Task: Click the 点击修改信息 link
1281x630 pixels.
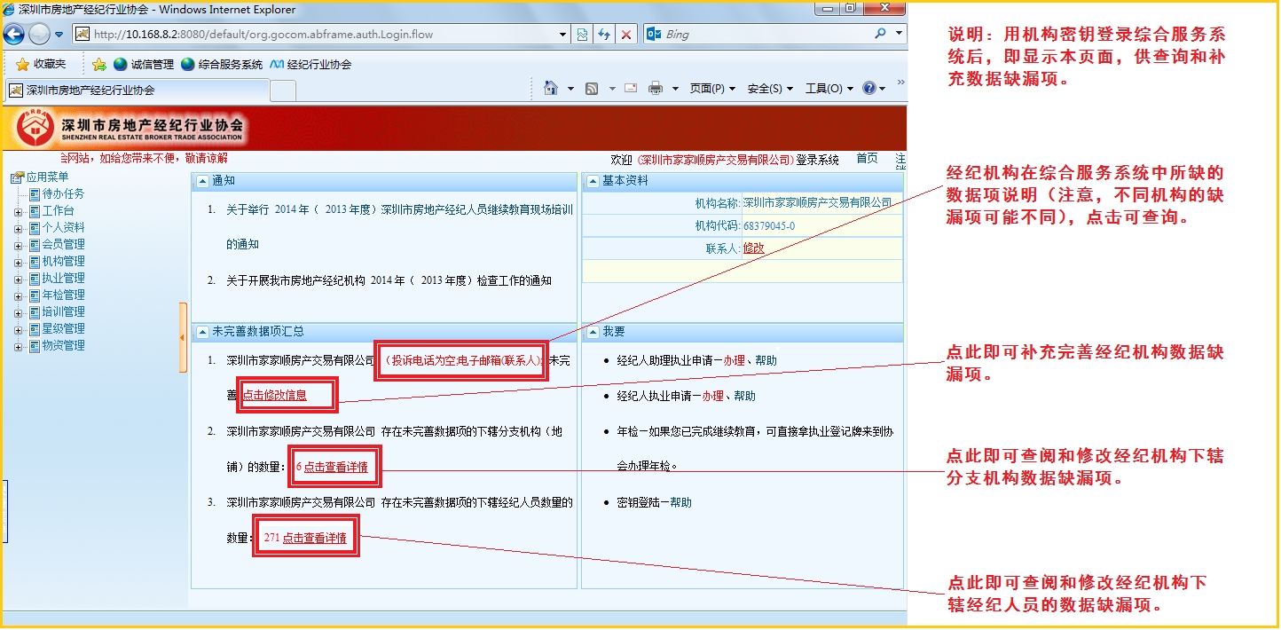Action: 275,396
